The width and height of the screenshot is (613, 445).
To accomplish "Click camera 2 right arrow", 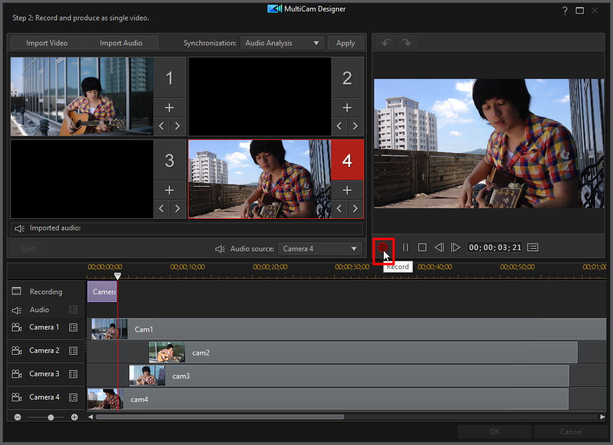I will [x=356, y=126].
